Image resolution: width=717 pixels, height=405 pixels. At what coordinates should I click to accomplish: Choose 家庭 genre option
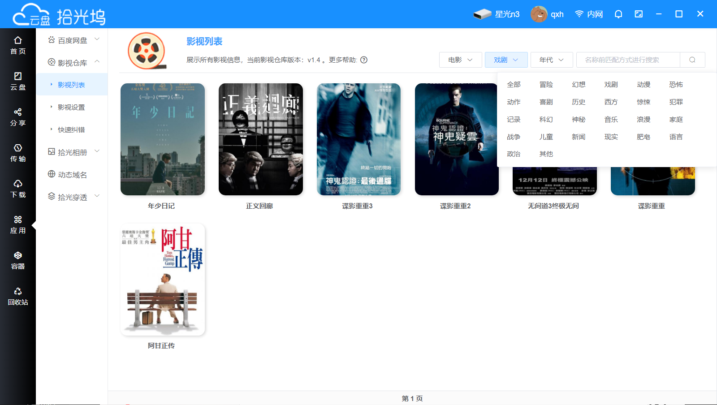coord(676,119)
